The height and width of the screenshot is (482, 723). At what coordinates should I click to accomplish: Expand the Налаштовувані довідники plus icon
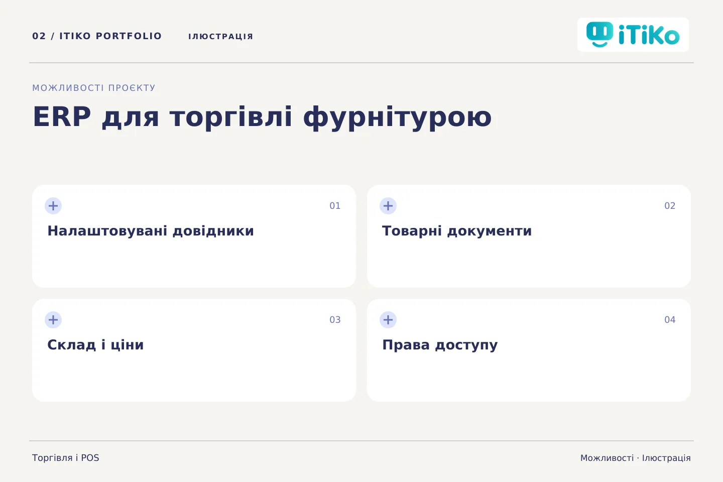coord(53,206)
